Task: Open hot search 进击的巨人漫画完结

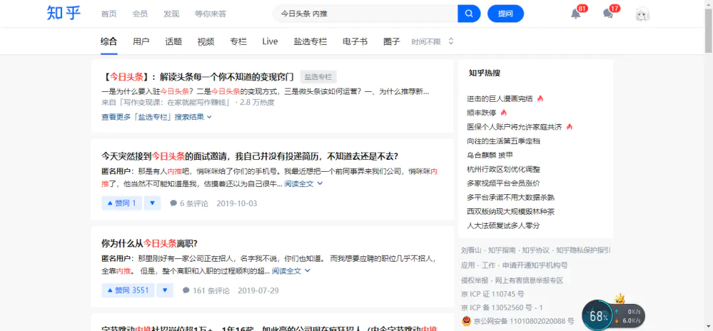Action: tap(500, 98)
